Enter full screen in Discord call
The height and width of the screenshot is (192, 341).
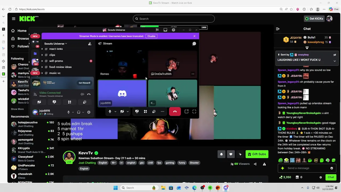[x=194, y=111]
